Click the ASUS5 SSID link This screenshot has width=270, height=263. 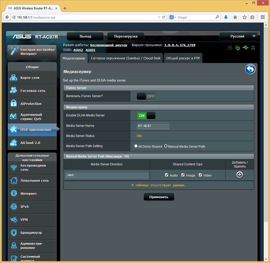pyautogui.click(x=90, y=50)
